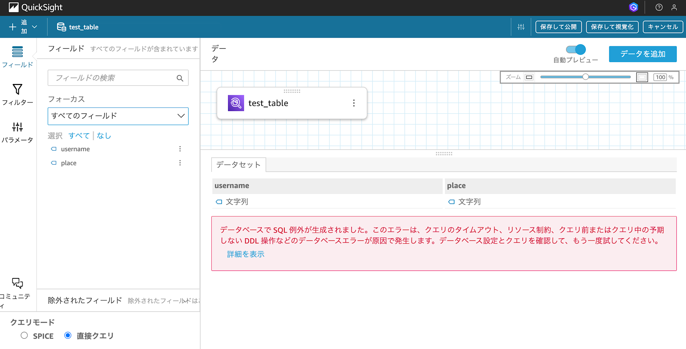
Task: Click the QuickSight logo
Action: click(35, 7)
